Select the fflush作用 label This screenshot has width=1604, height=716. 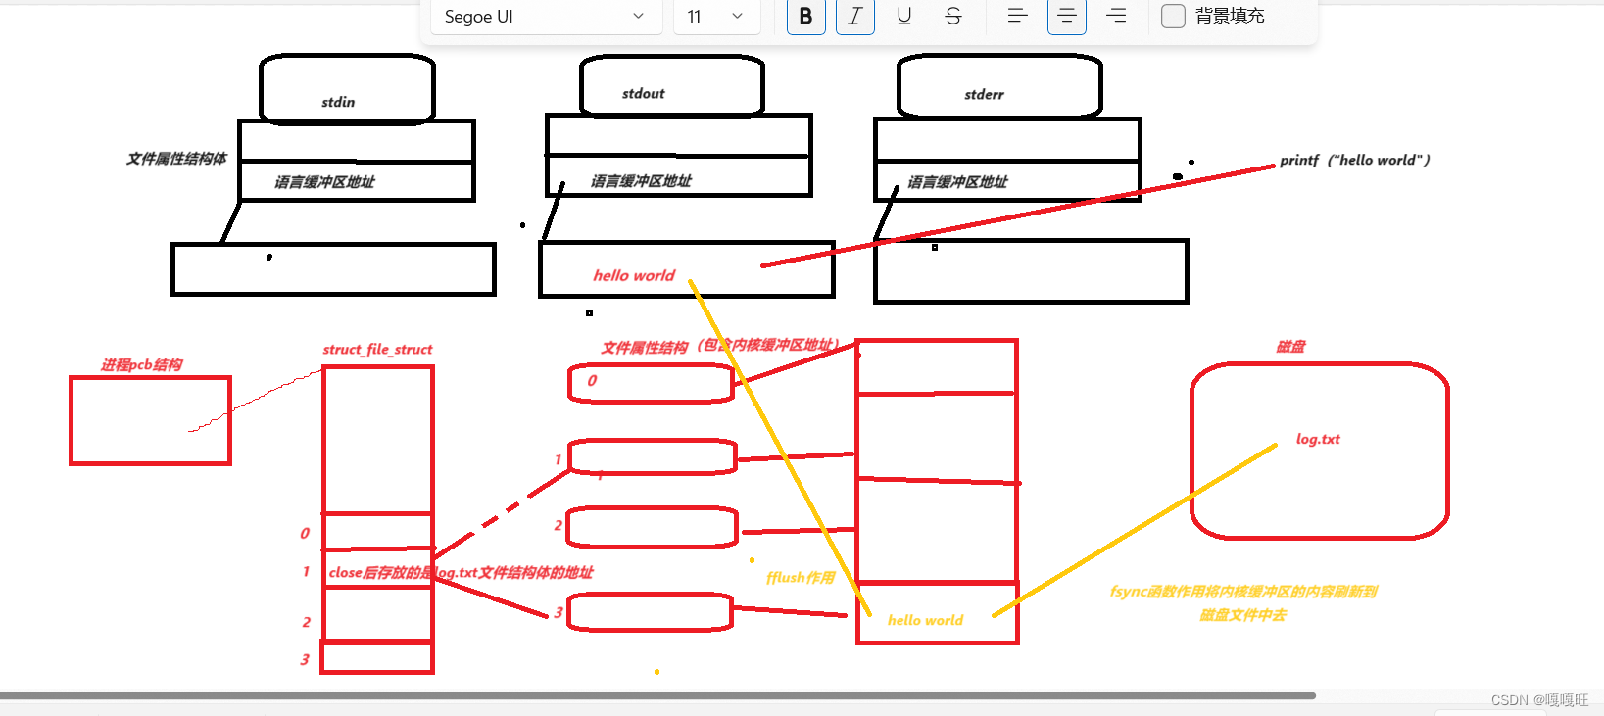(x=801, y=578)
